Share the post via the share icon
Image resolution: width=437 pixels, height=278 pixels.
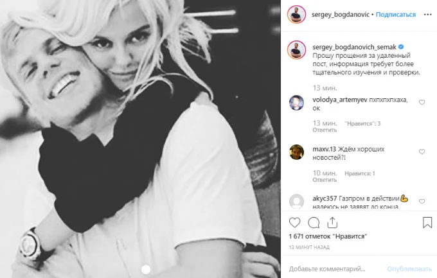click(332, 222)
